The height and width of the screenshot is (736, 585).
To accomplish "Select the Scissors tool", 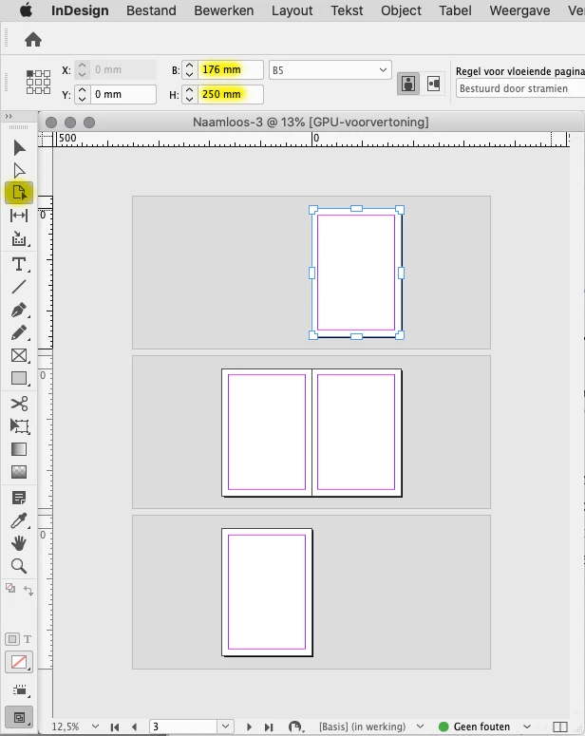I will (19, 404).
